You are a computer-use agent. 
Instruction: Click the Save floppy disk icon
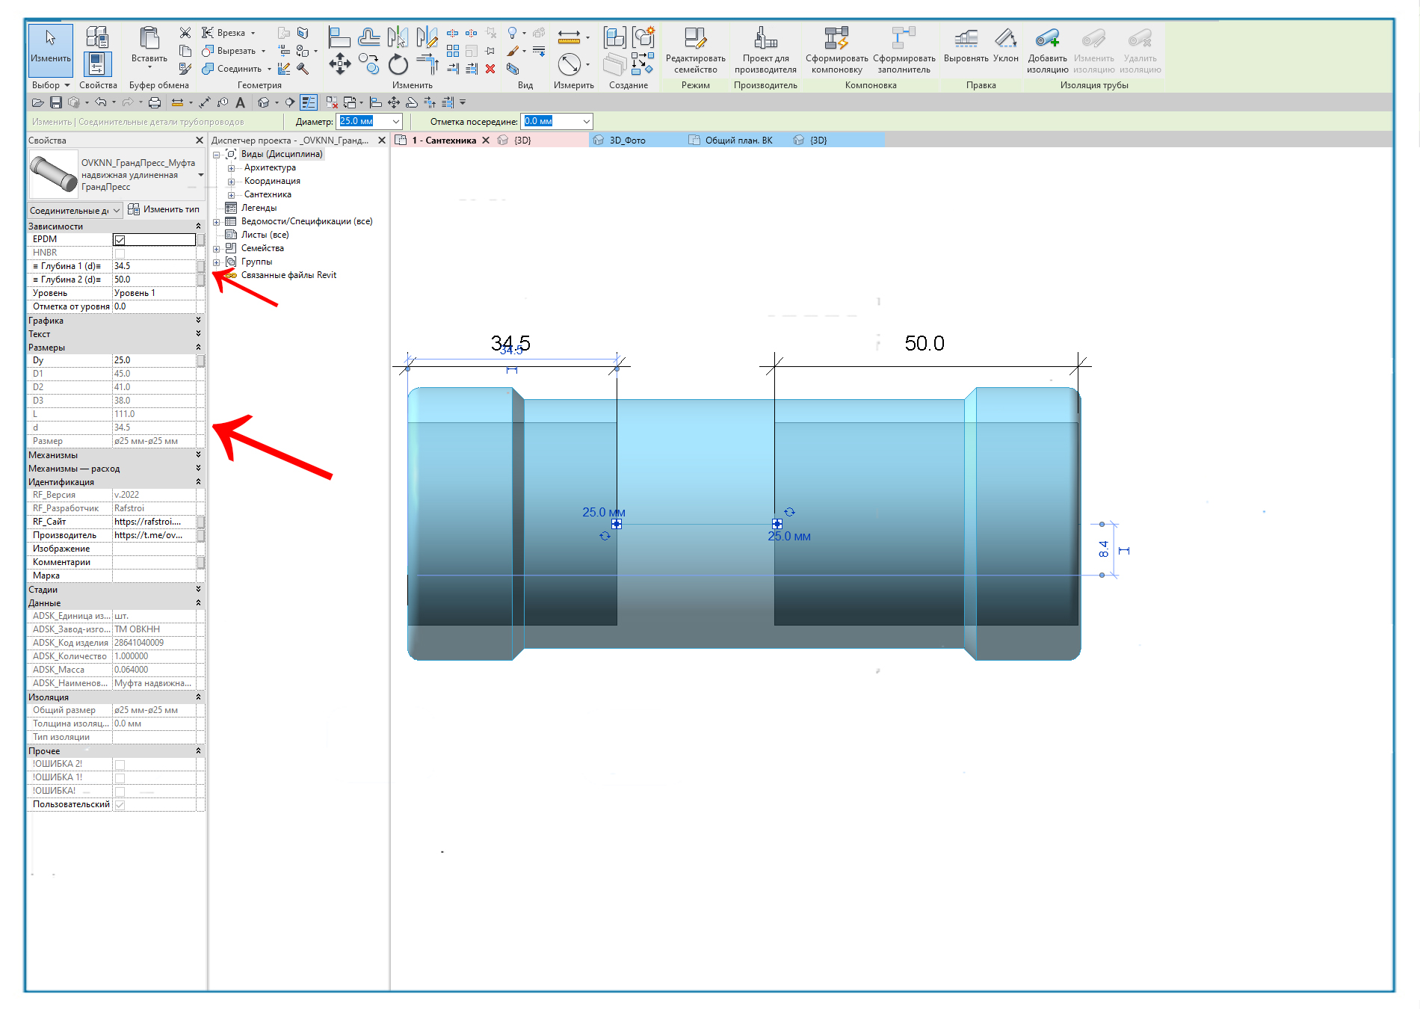(x=55, y=102)
